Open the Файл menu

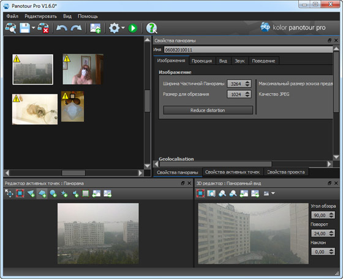[x=12, y=16]
